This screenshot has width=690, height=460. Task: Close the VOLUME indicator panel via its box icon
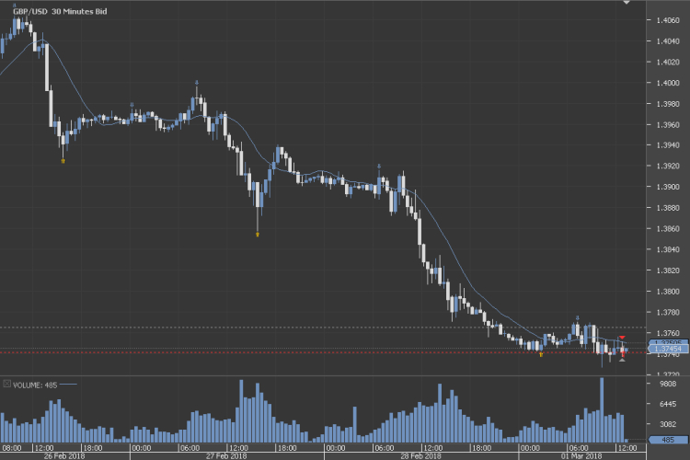point(6,384)
